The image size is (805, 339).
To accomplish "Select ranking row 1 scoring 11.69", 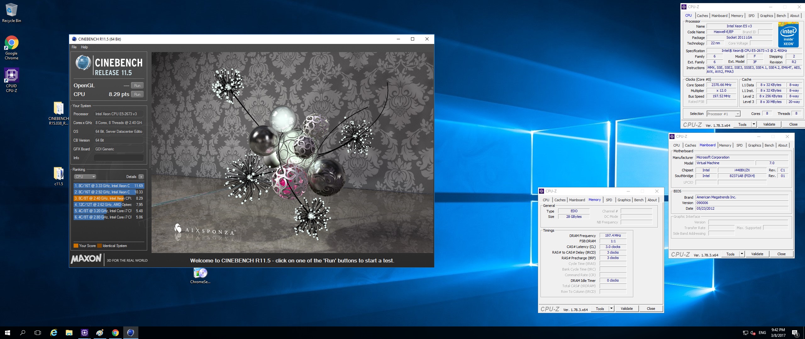I will pos(109,186).
